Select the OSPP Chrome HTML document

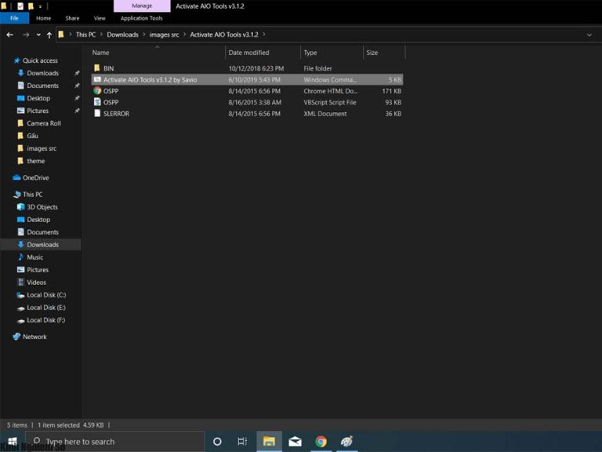click(x=111, y=91)
